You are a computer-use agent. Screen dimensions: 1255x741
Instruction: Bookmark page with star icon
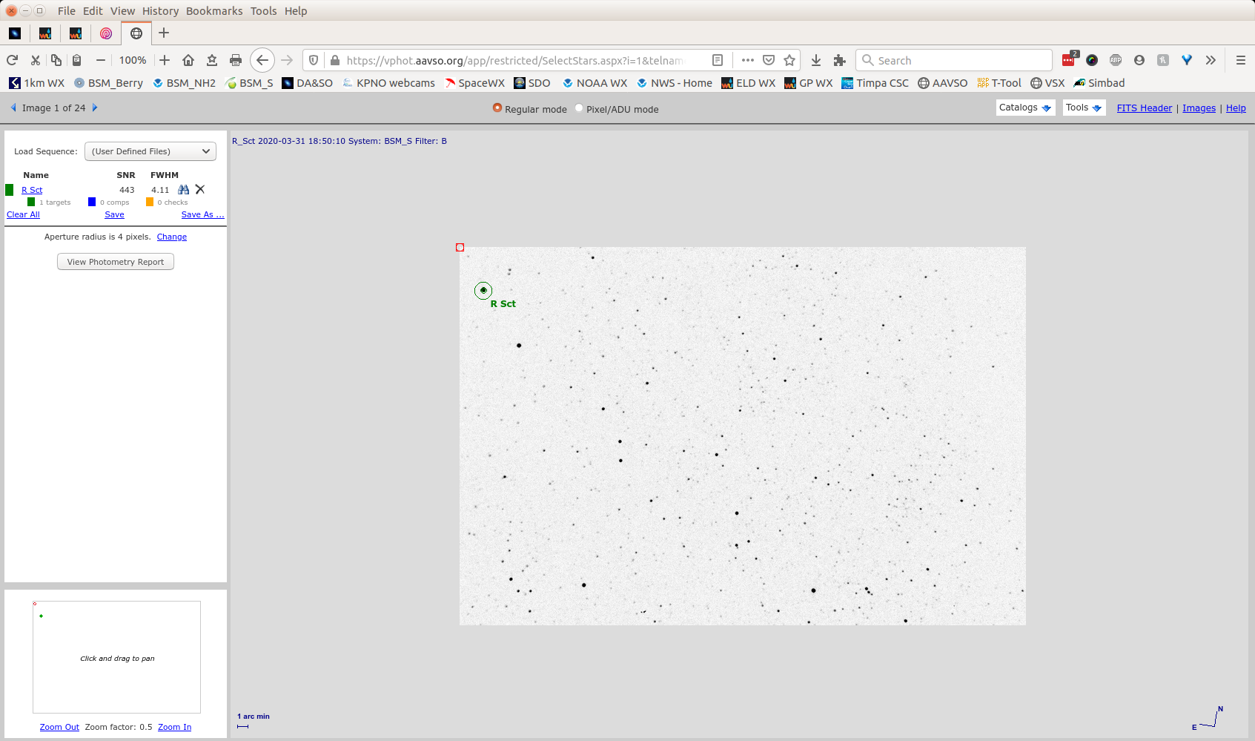tap(789, 60)
